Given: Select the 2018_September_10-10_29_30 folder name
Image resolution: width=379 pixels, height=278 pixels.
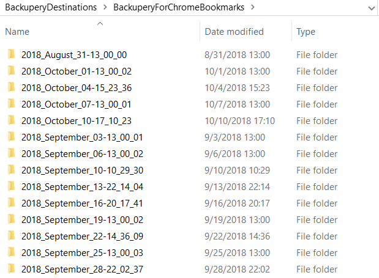Looking at the screenshot, I should pos(82,170).
